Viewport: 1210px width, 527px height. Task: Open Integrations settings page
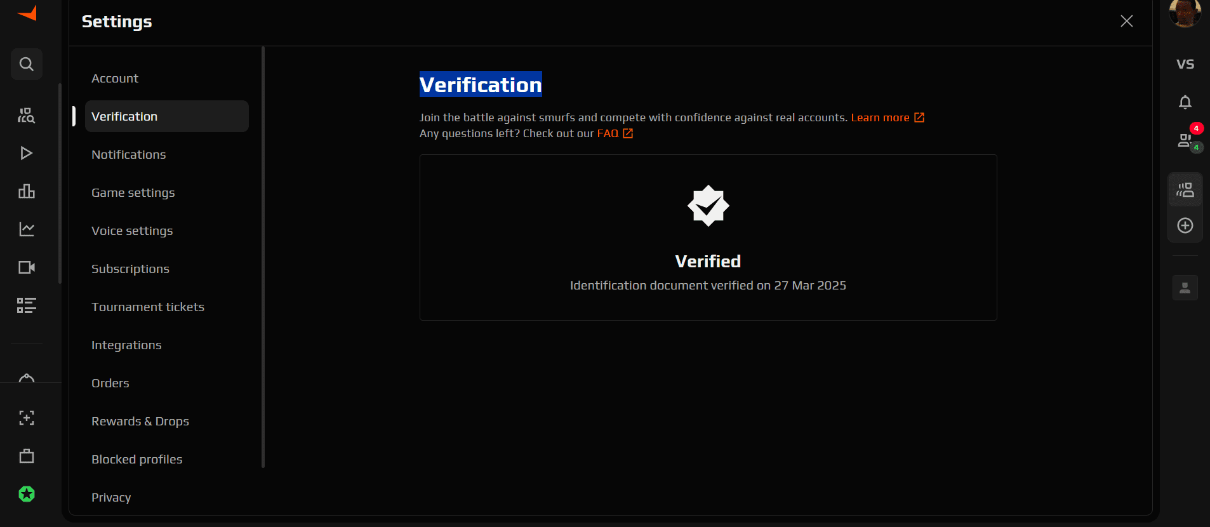(126, 345)
